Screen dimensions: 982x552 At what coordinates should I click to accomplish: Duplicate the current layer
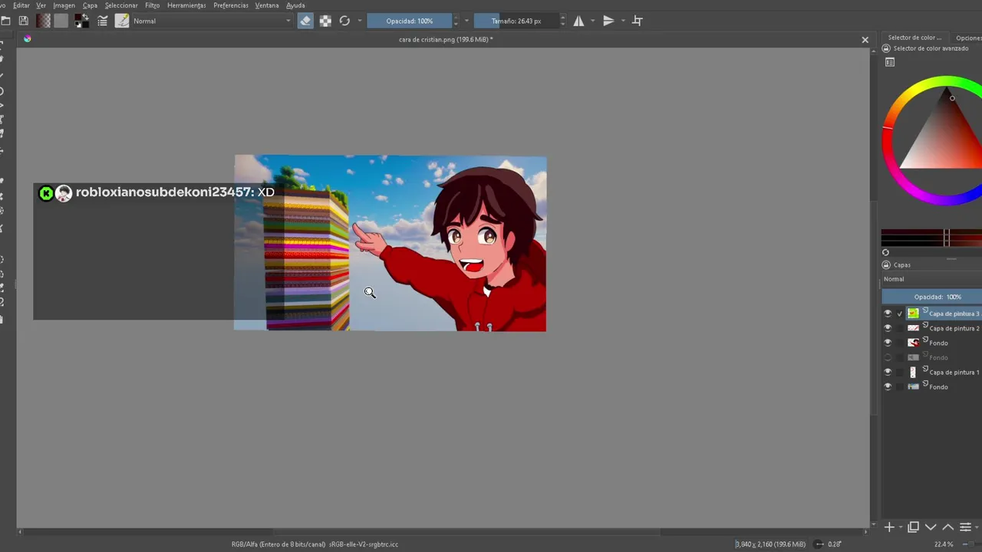pyautogui.click(x=913, y=527)
